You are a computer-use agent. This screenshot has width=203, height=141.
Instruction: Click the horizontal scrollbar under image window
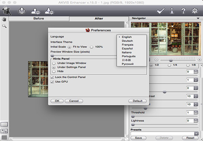67,139
